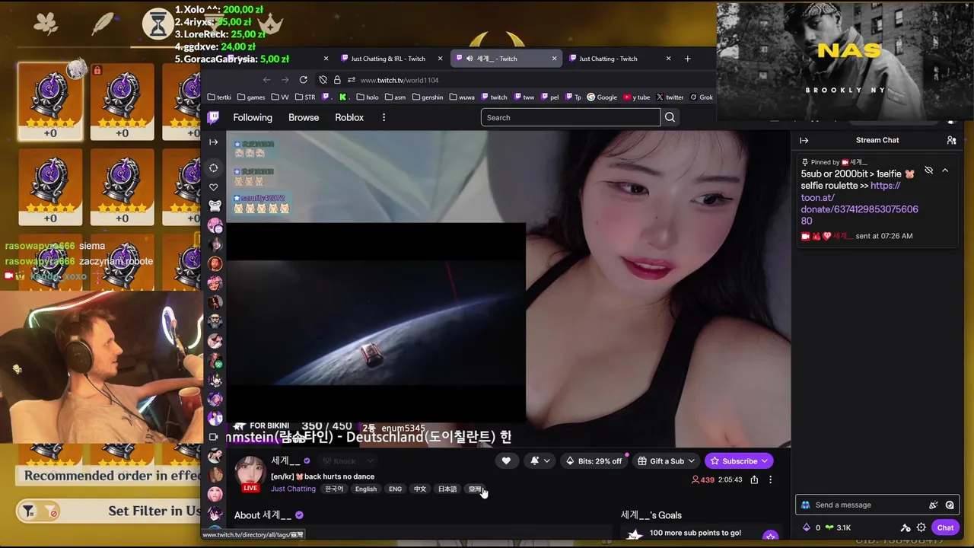Click the browser forward arrow
The height and width of the screenshot is (548, 974).
coord(285,80)
